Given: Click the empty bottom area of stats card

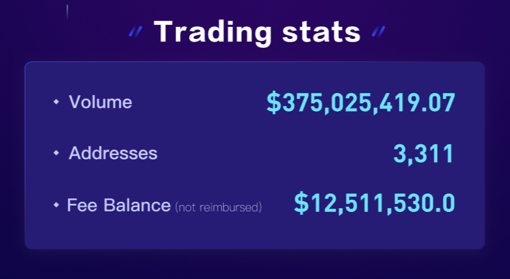Looking at the screenshot, I should point(255,234).
